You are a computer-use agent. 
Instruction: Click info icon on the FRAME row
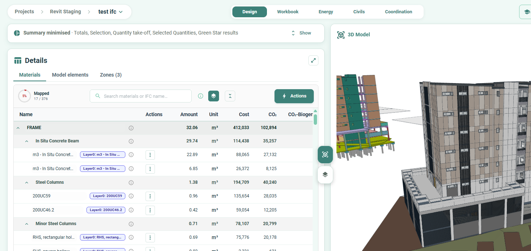131,128
